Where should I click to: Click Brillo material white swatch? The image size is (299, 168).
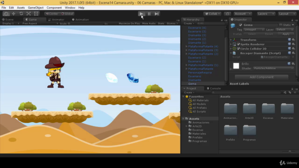236,66
